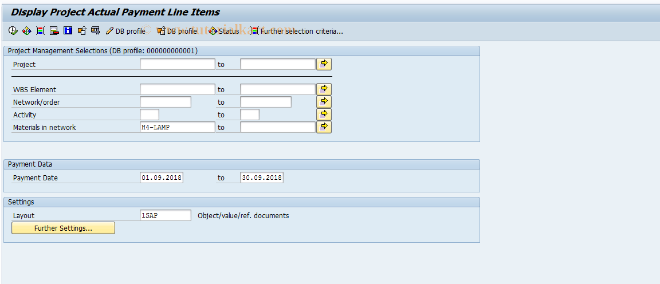The image size is (660, 284).
Task: Click the Payment Date label
Action: (x=36, y=178)
